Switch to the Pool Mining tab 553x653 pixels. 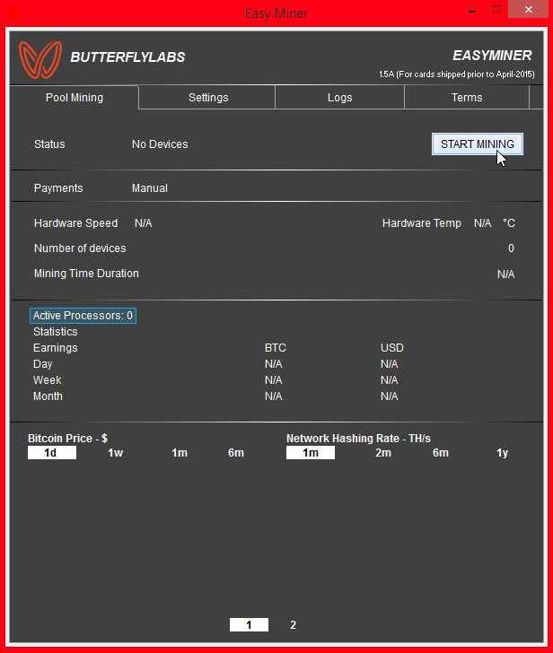(75, 98)
